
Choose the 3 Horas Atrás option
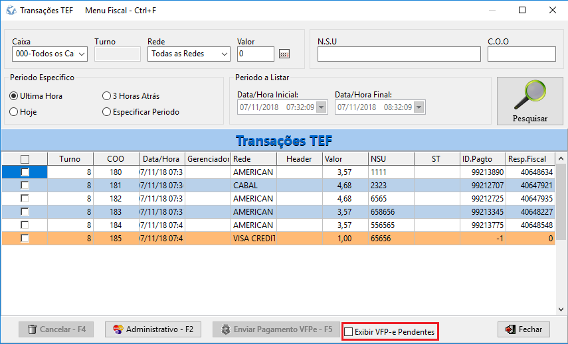pos(107,96)
